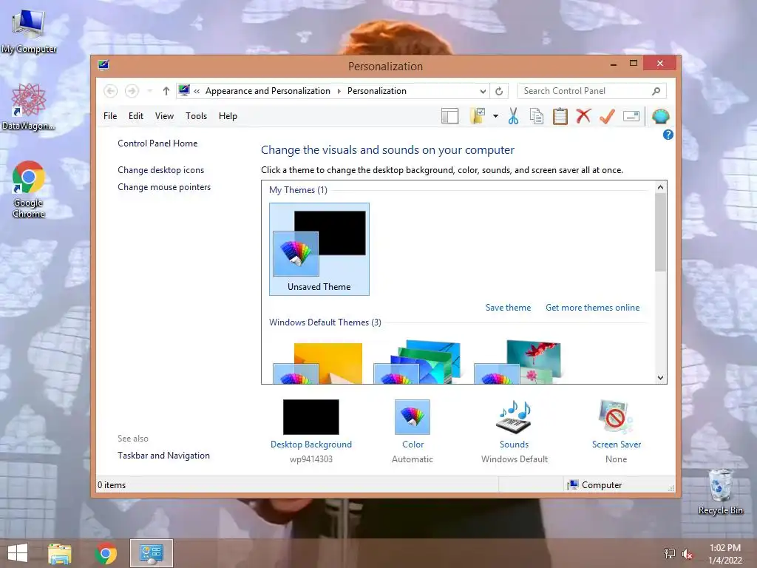Select the Google Chrome desktop shortcut
The image size is (757, 568).
coord(29,189)
